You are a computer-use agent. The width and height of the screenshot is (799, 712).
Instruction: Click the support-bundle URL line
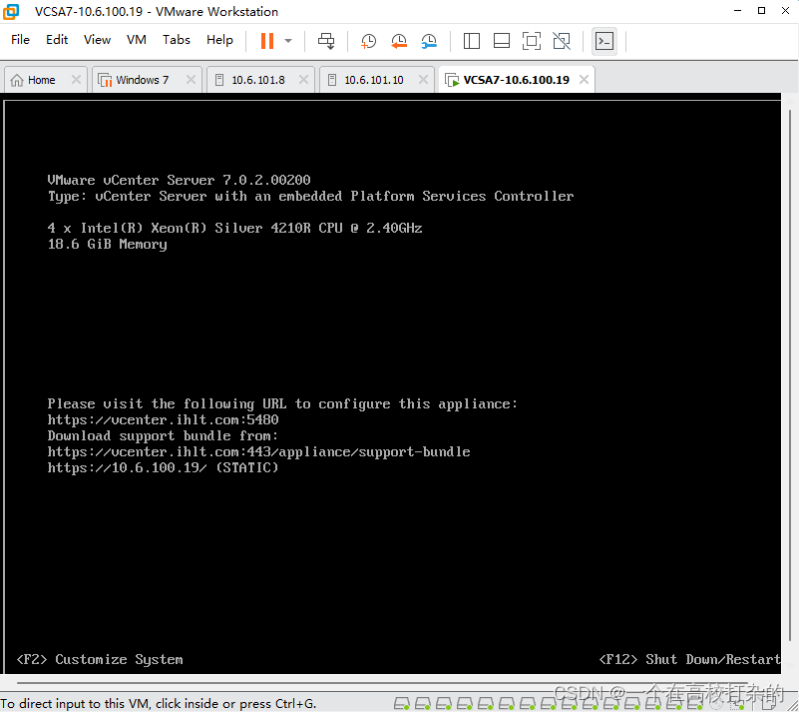pyautogui.click(x=259, y=452)
